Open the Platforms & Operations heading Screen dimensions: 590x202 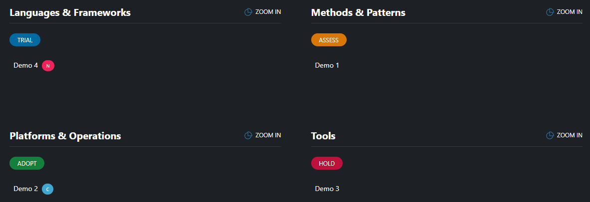coord(65,136)
